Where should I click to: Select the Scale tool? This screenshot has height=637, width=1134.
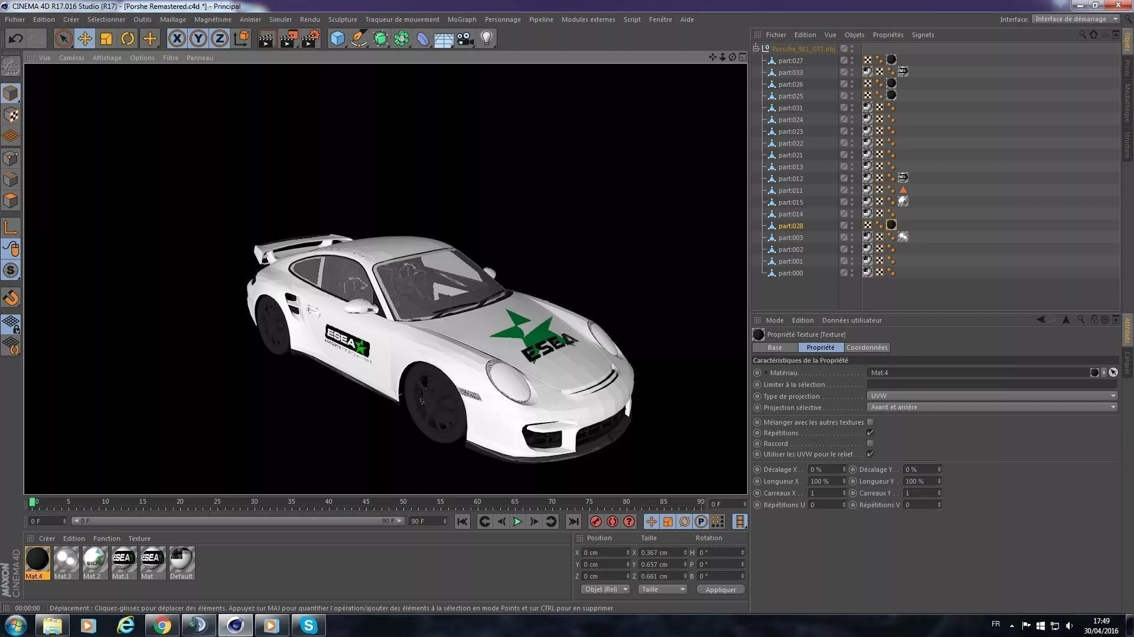pos(106,39)
